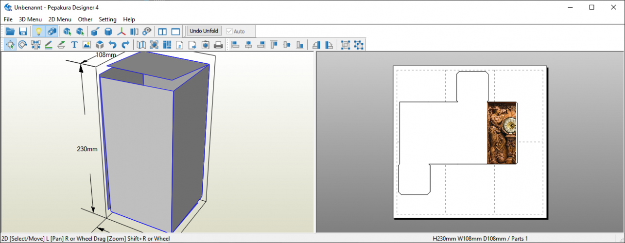
Task: Click the page number icon
Action: coord(180,45)
